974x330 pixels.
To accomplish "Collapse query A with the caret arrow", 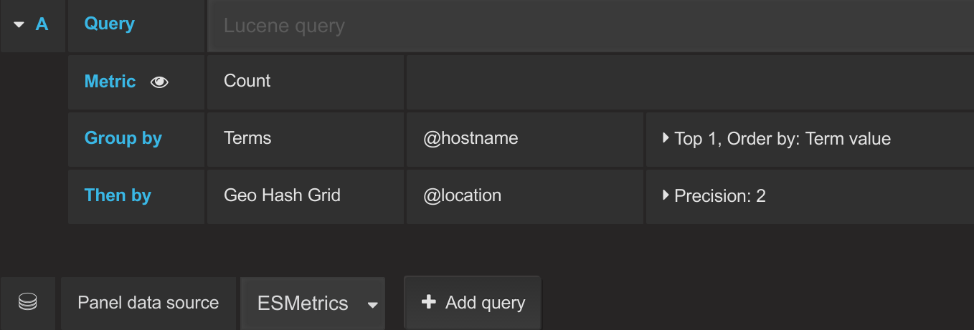I will point(19,24).
